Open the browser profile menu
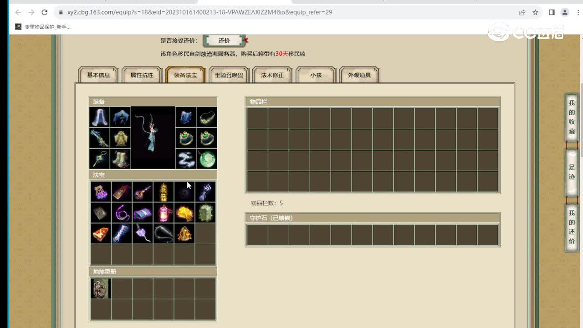This screenshot has height=328, width=583. point(565,12)
